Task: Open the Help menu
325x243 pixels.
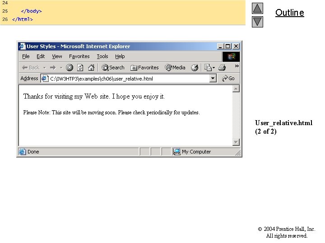Action: tap(120, 56)
